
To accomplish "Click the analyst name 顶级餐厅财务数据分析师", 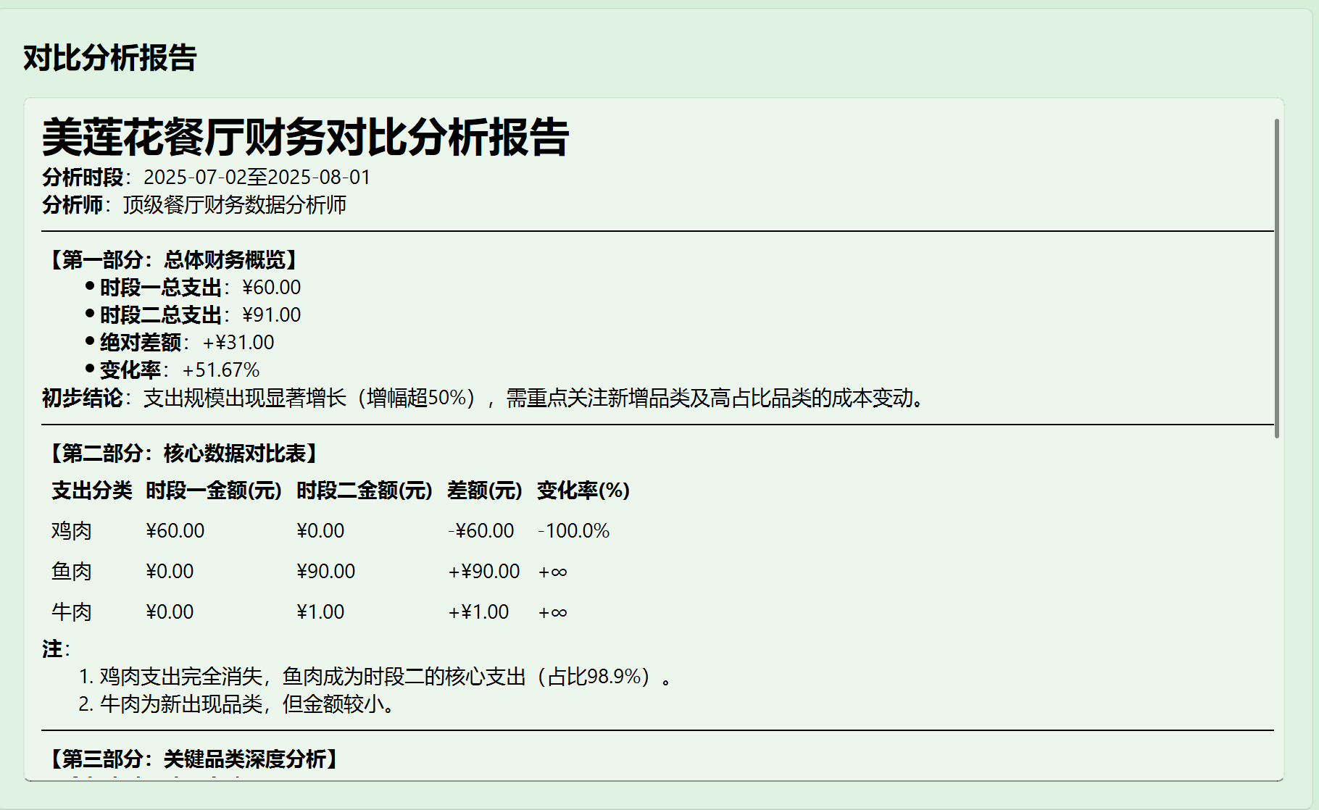I will tap(235, 205).
